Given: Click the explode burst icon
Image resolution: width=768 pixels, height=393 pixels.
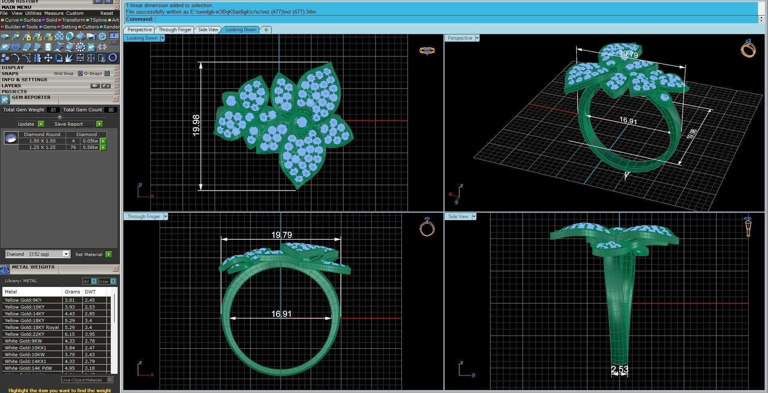Looking at the screenshot, I should pos(70,58).
